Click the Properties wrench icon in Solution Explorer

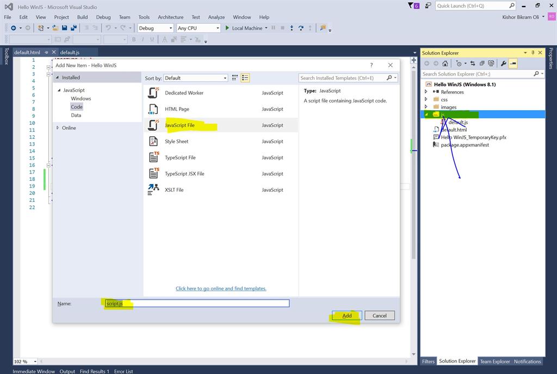click(503, 64)
